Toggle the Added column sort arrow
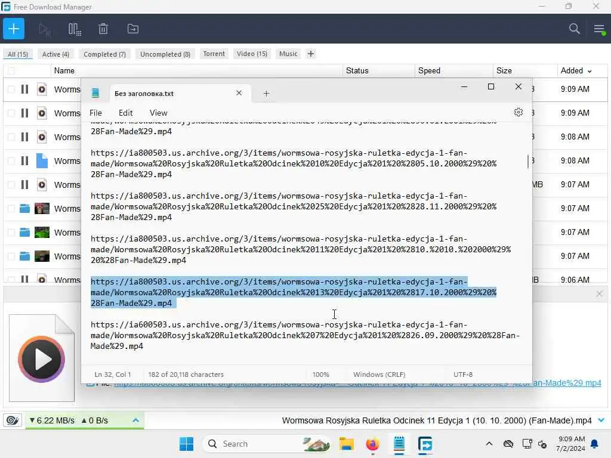The image size is (611, 458). [x=590, y=72]
